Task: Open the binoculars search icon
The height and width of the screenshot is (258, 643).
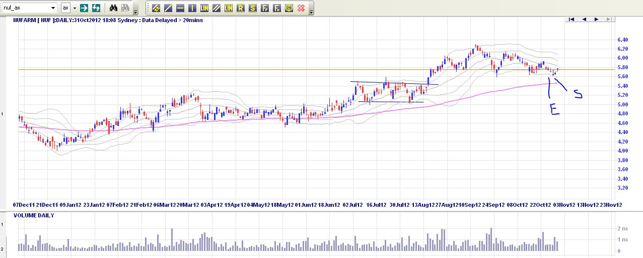Action: [x=113, y=8]
